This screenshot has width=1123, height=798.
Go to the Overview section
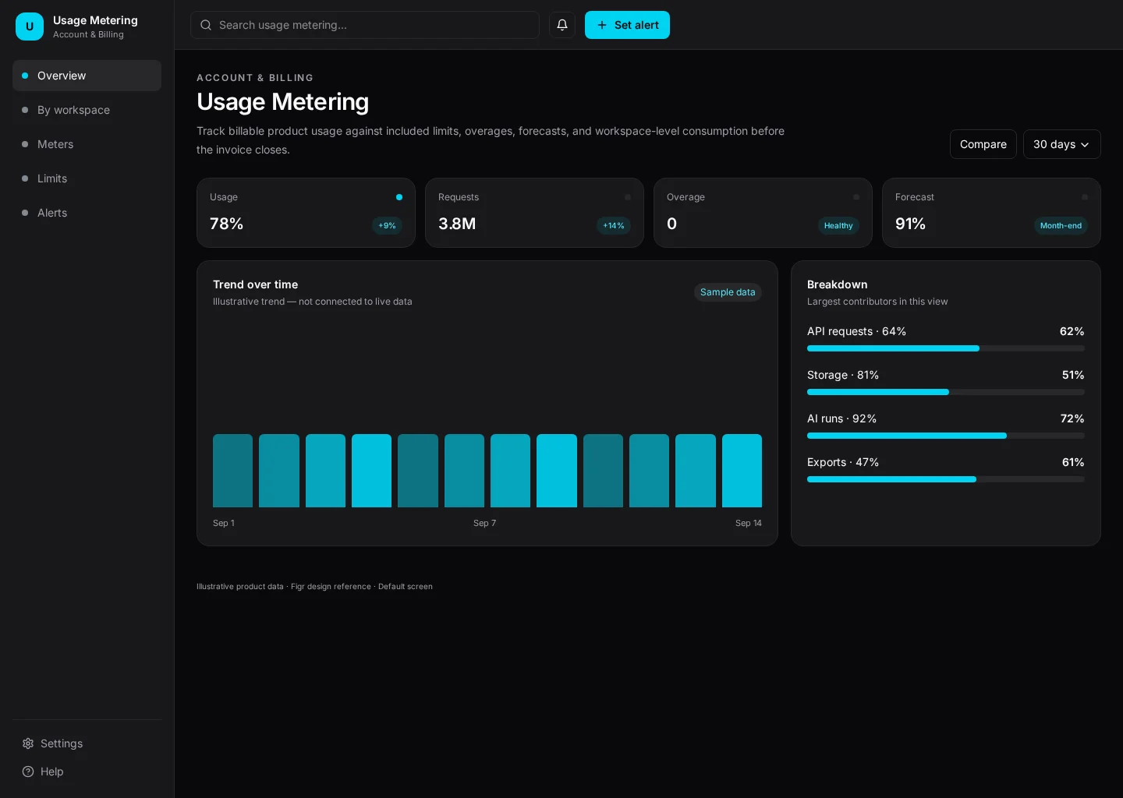click(x=87, y=76)
